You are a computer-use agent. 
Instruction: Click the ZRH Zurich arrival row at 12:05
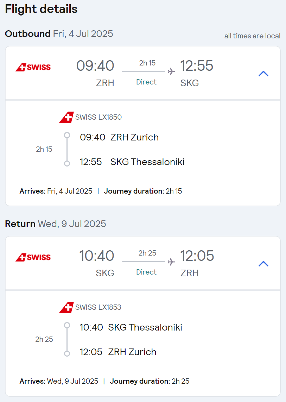118,352
